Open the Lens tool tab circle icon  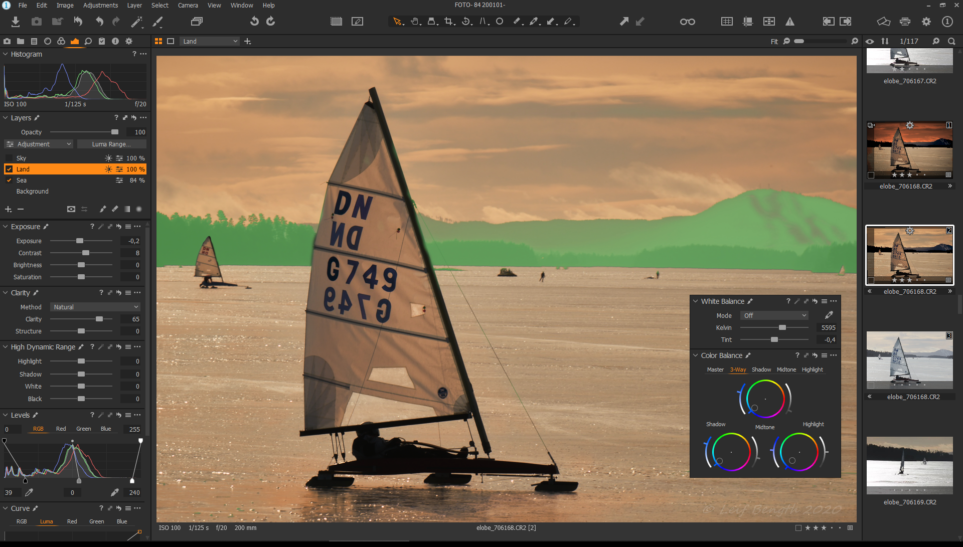click(x=48, y=41)
